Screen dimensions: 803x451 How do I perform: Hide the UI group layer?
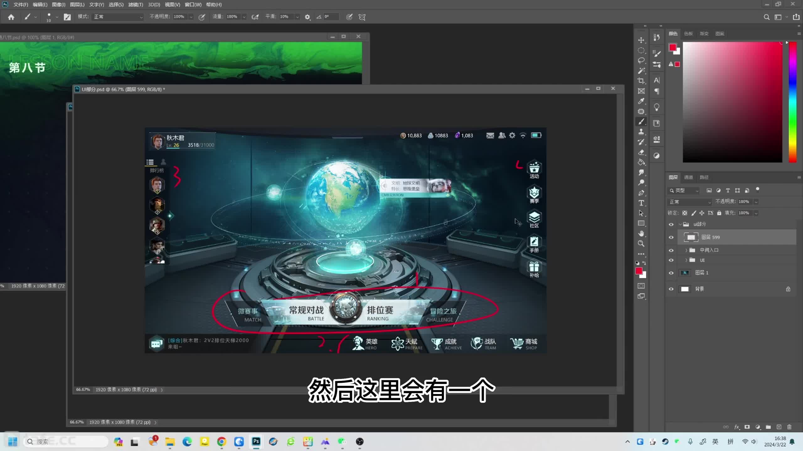(x=671, y=260)
